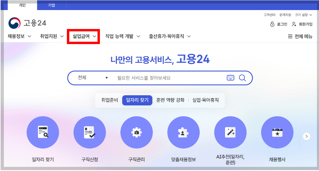Open the 일자리 찾기 circular icon

tap(43, 132)
